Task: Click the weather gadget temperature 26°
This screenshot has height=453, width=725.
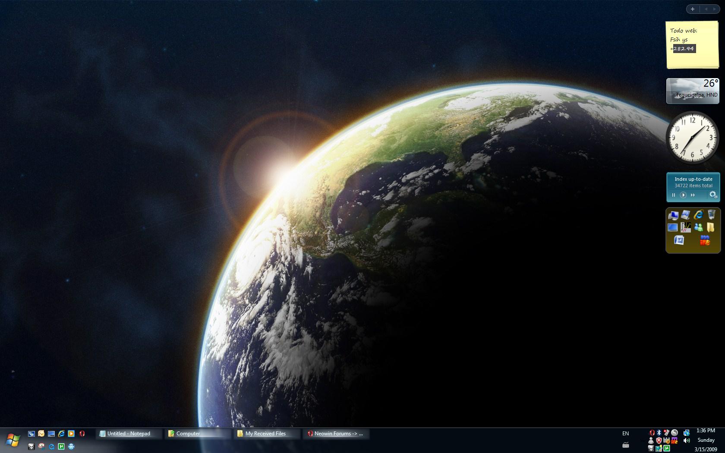Action: [711, 83]
